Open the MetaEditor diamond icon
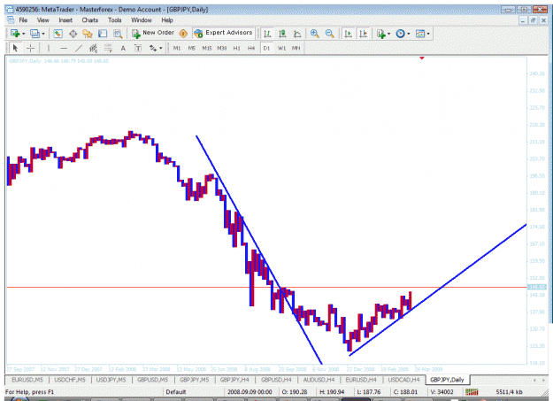553x401 pixels. [183, 34]
